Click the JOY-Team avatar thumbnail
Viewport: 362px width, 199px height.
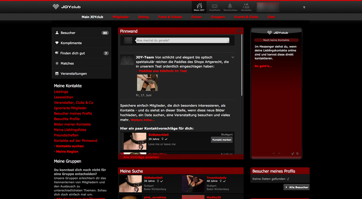pos(127,60)
